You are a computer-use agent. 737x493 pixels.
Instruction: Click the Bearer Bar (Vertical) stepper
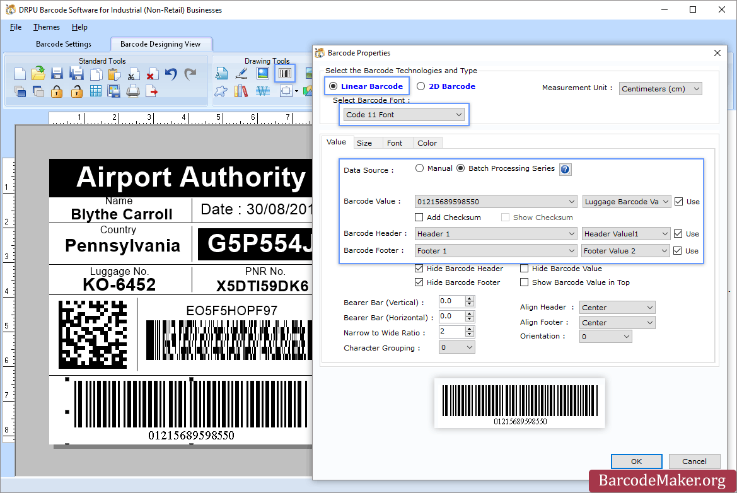(x=470, y=301)
